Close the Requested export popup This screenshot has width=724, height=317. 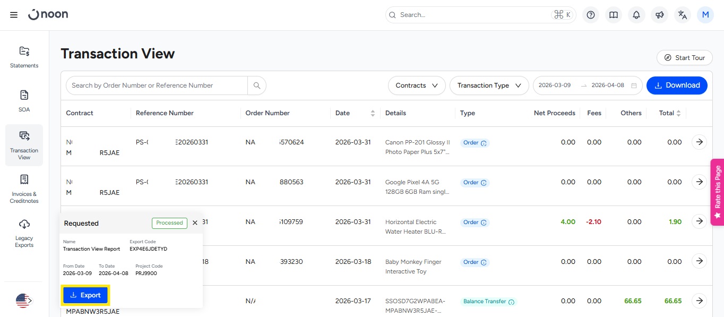coord(195,223)
